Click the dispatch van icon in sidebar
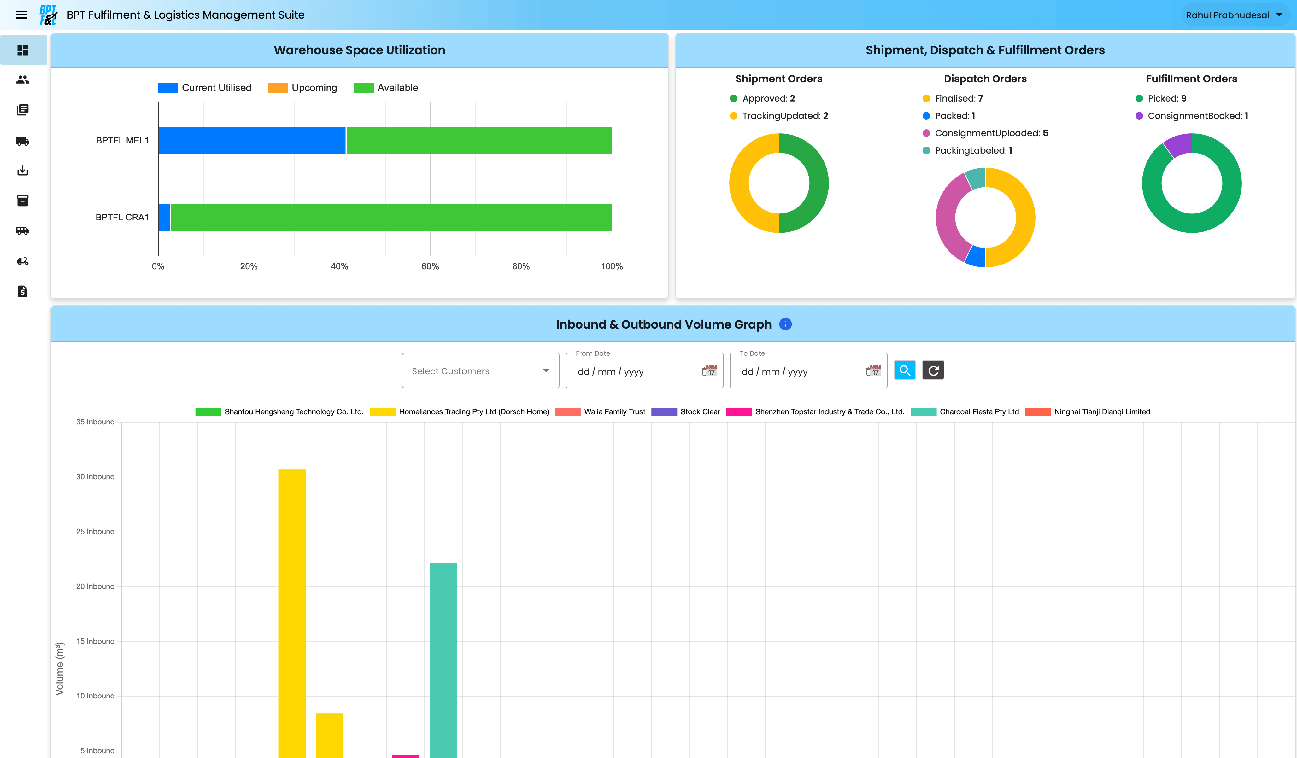Image resolution: width=1297 pixels, height=758 pixels. [x=22, y=230]
